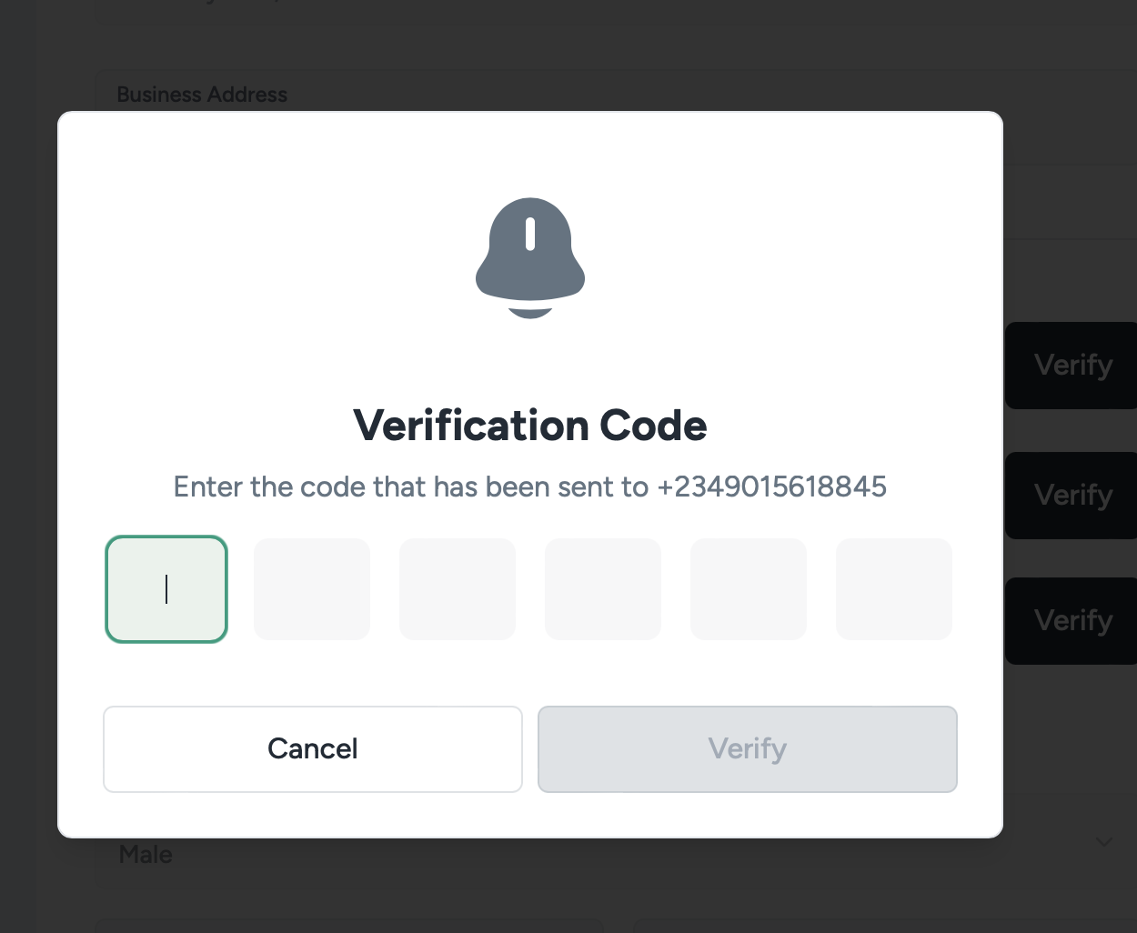Click the middle background Verify button

pos(1072,496)
